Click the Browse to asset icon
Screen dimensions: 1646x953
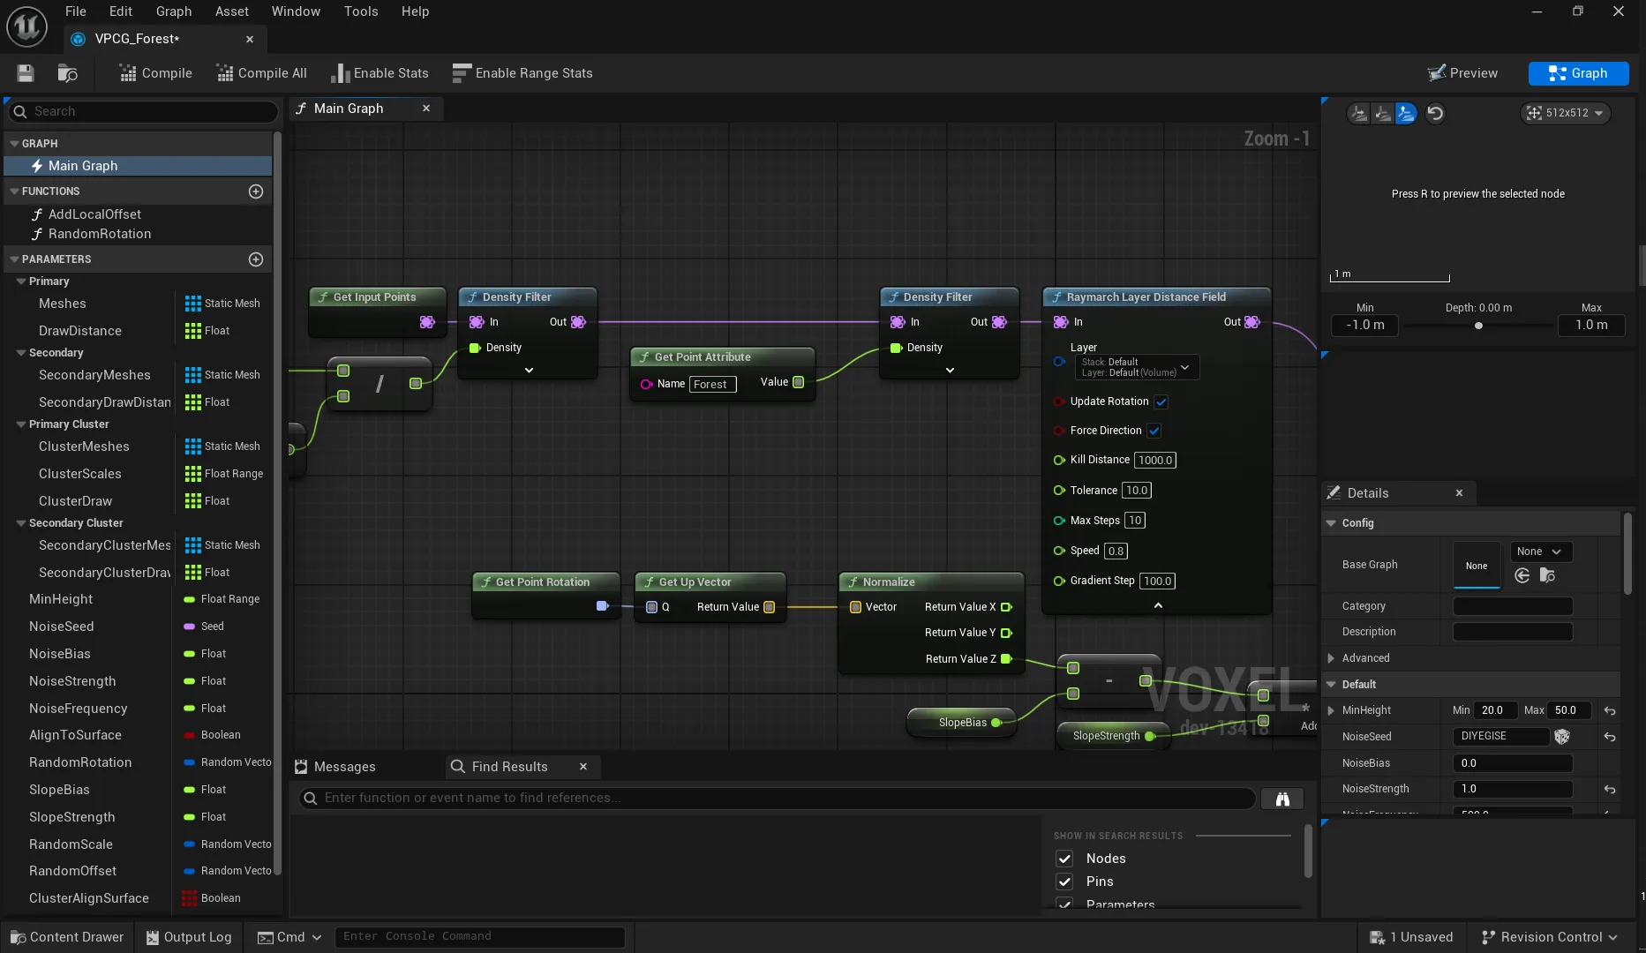[68, 73]
